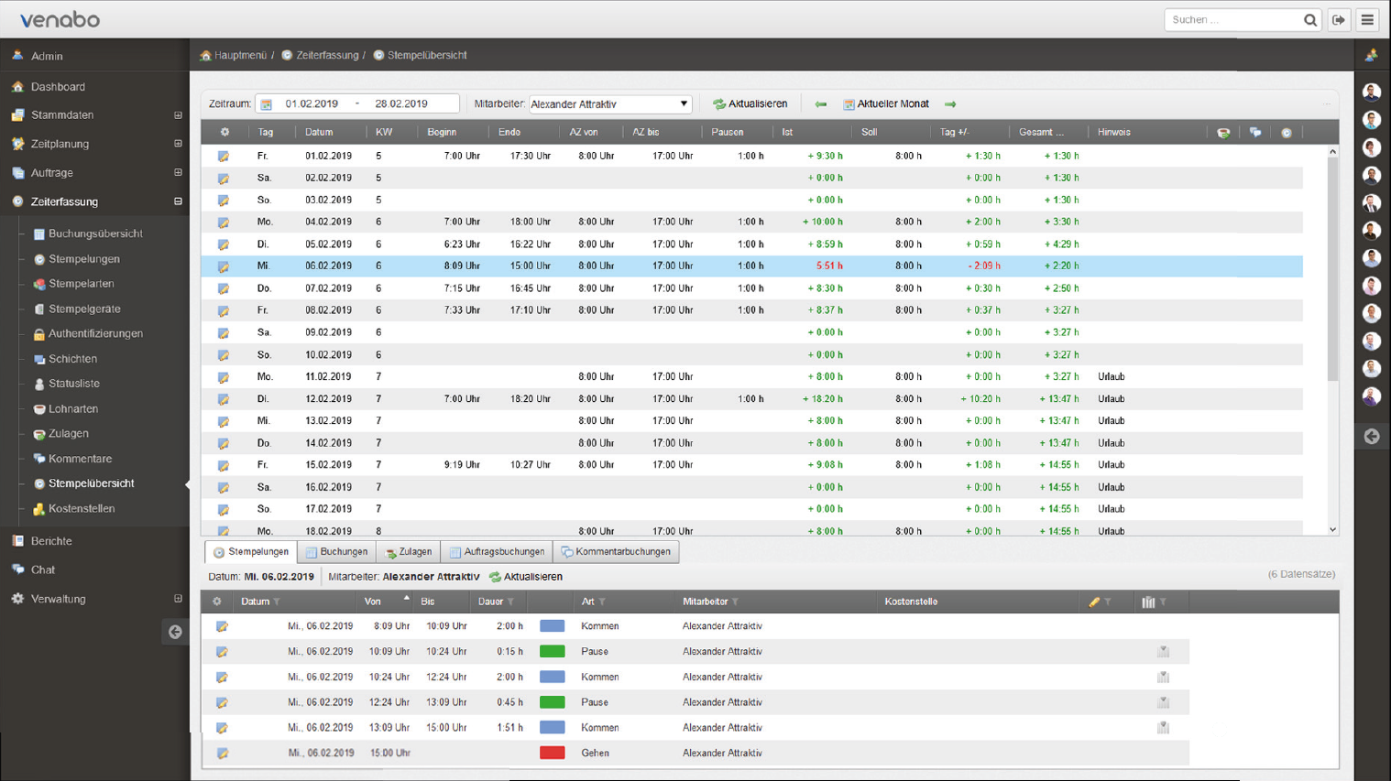This screenshot has height=781, width=1391.
Task: Click Aktualisieren button in top toolbar
Action: (750, 104)
